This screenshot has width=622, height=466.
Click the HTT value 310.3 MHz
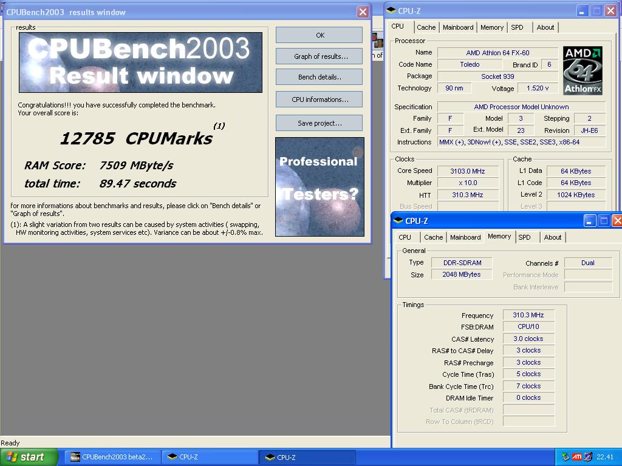[x=467, y=195]
